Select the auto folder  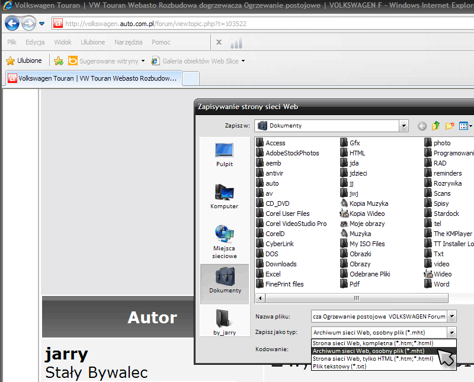[268, 183]
